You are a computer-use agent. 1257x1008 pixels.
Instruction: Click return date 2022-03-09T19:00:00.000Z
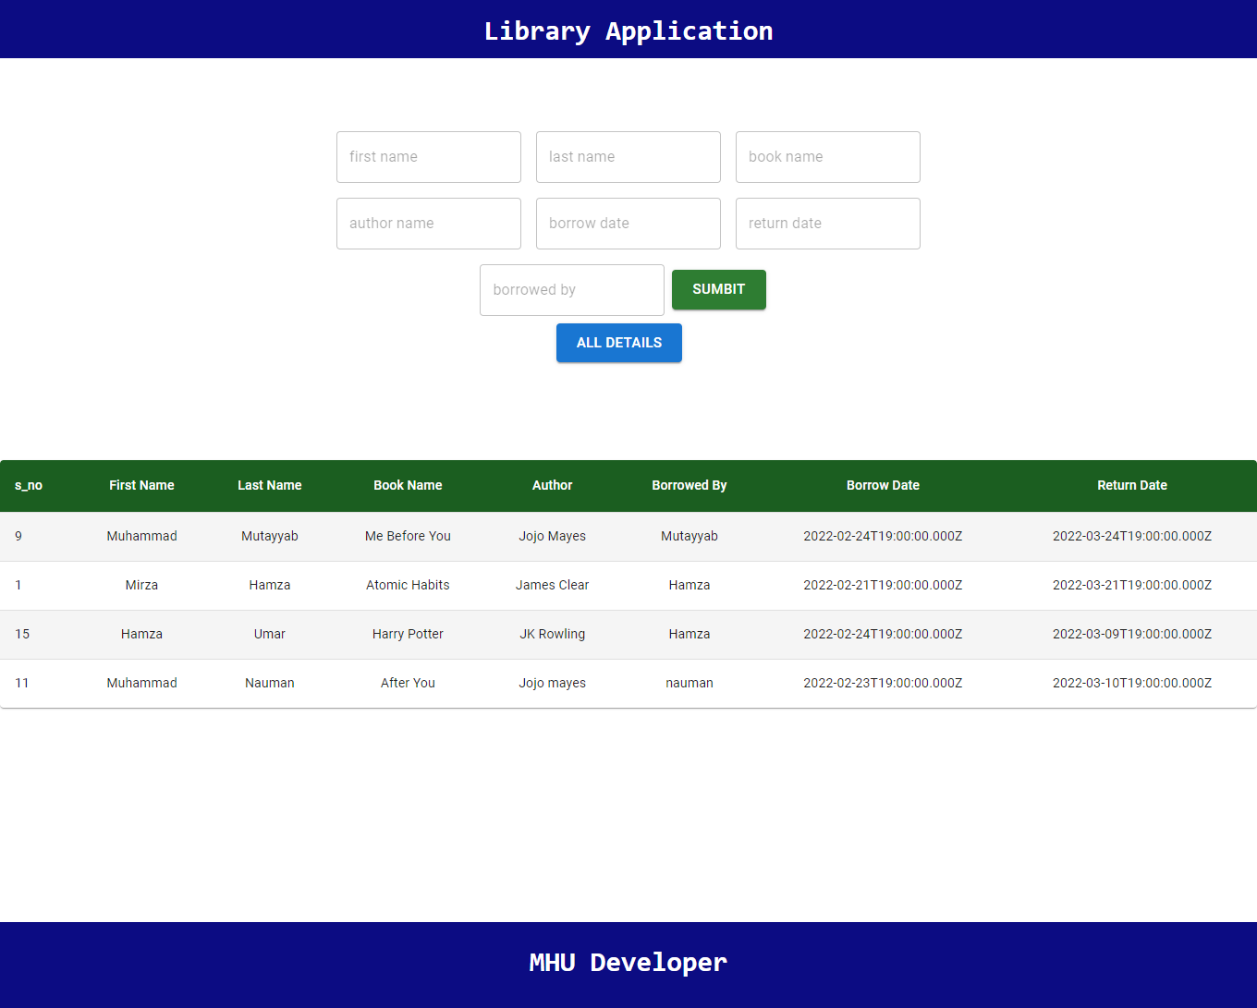pos(1132,634)
